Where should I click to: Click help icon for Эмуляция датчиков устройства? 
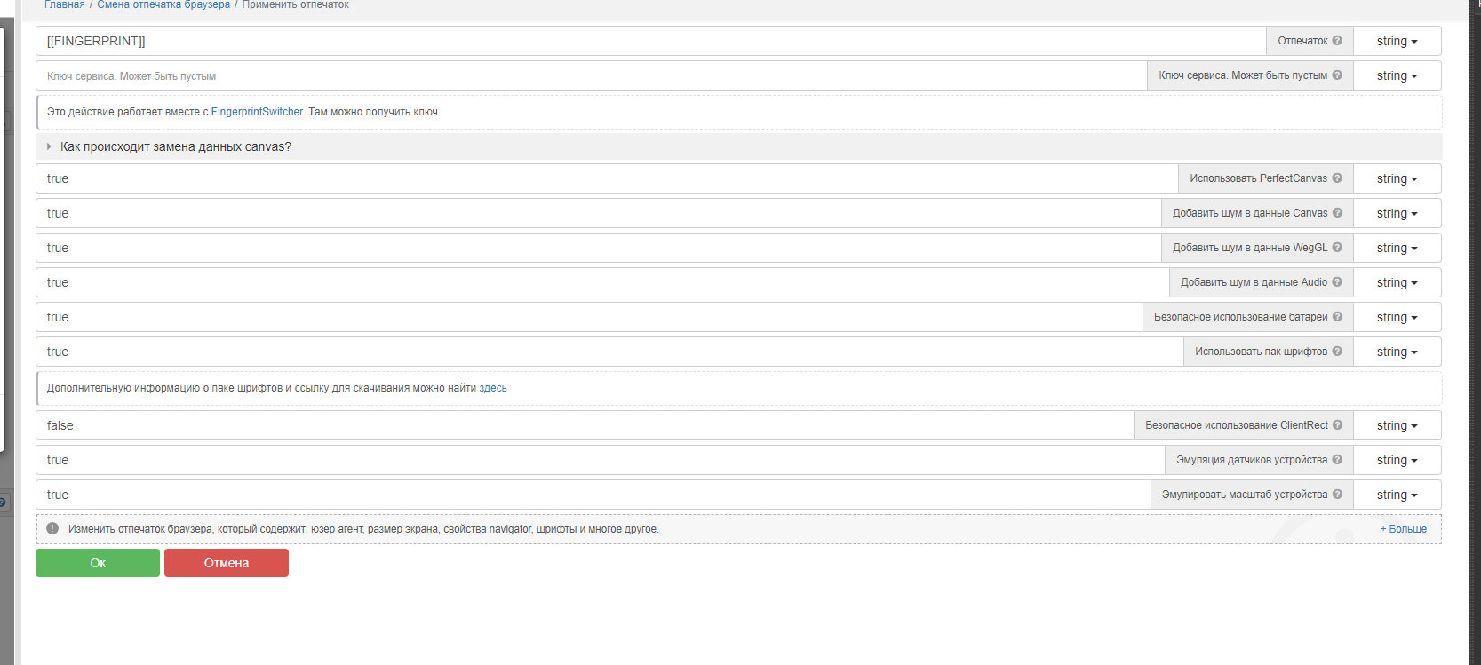(1337, 460)
